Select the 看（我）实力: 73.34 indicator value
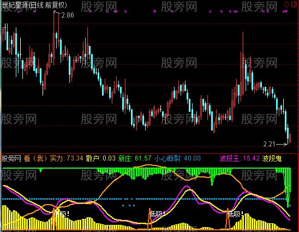299x232 pixels. 53,158
